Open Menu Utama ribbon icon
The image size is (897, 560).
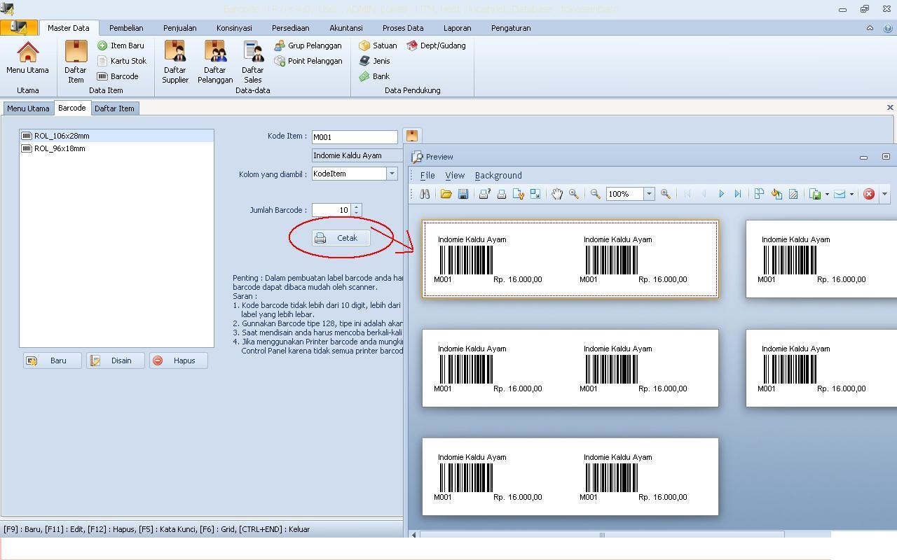[x=27, y=58]
